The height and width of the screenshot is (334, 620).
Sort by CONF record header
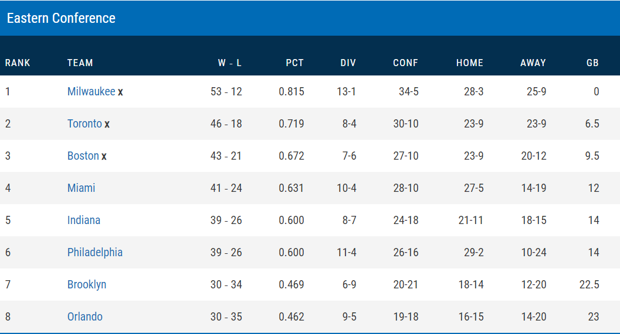point(405,63)
